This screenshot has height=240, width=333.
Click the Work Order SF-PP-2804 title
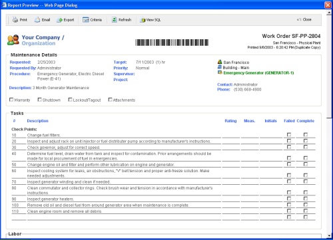pos(291,36)
